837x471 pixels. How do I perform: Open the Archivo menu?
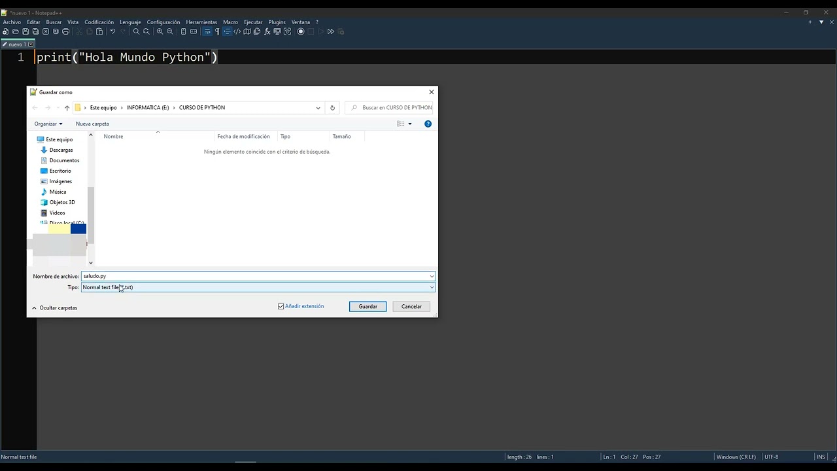coord(12,22)
